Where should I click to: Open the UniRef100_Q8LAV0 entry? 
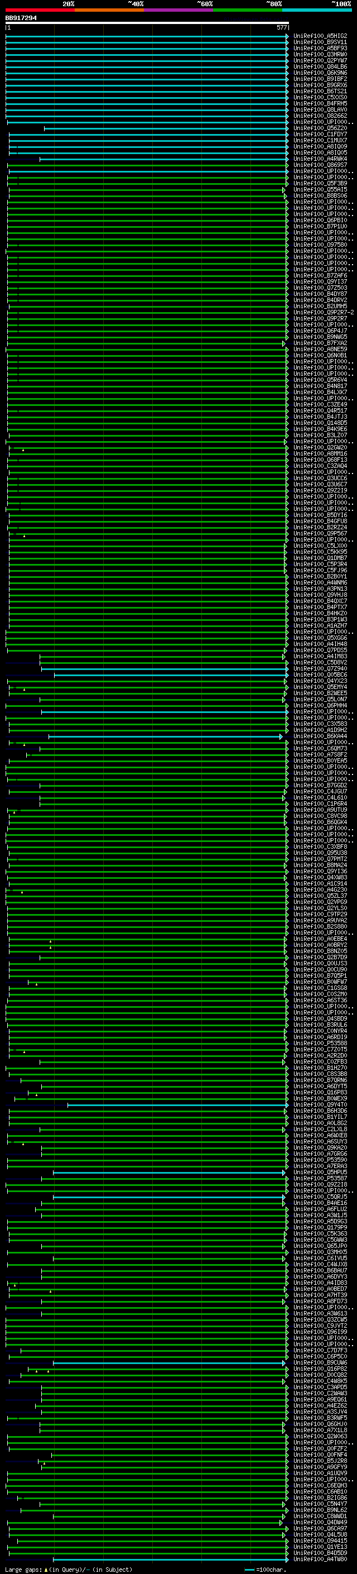click(320, 109)
